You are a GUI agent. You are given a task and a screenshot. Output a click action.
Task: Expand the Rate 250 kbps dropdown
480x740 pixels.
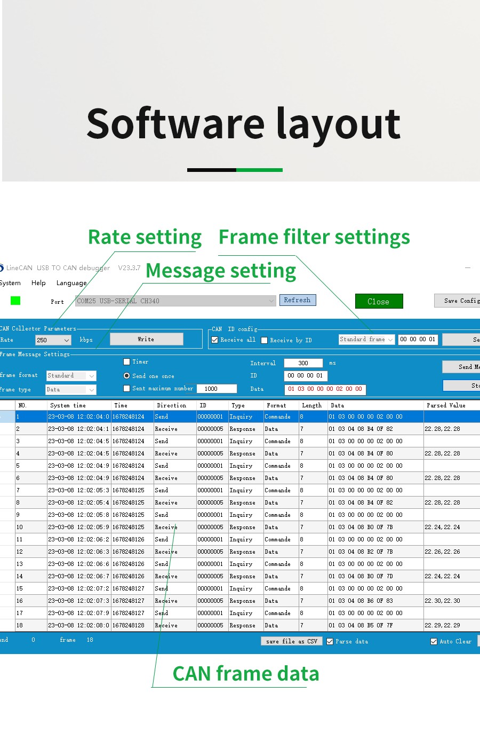pos(66,340)
